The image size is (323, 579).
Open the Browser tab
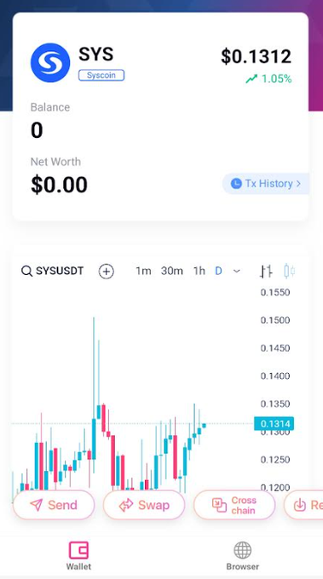(242, 555)
